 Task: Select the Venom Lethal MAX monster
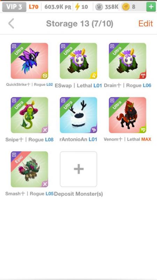pyautogui.click(x=127, y=115)
